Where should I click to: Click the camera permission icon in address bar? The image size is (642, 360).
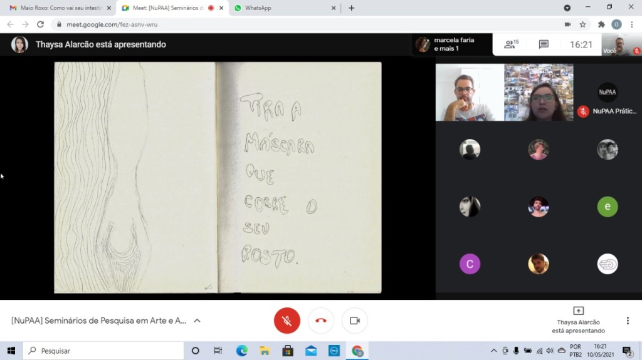point(567,24)
